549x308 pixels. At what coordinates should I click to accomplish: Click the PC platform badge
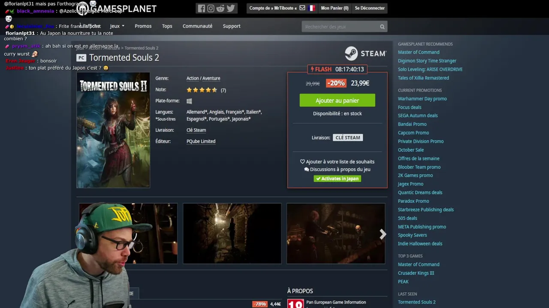81,58
